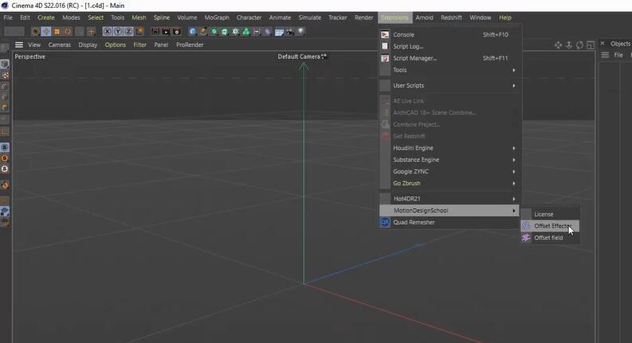Switch to Polygons mode in sidebar
The height and width of the screenshot is (343, 632).
pos(5,108)
